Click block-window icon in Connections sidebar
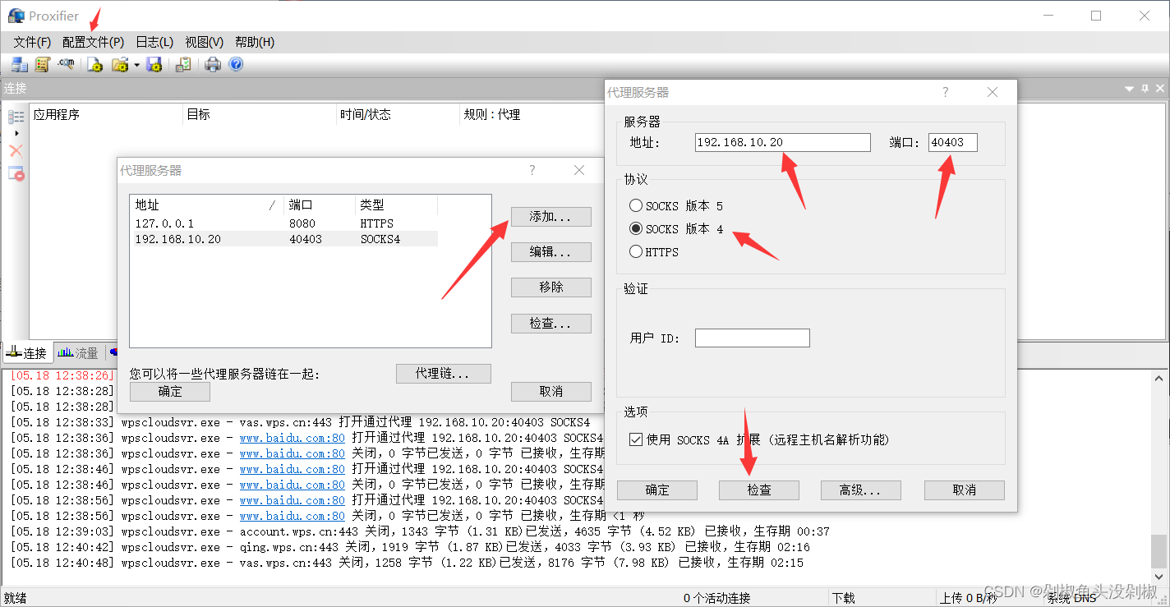1170x607 pixels. pos(16,173)
